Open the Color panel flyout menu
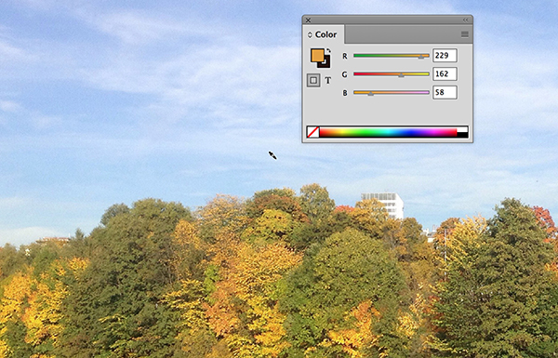Screen dimensions: 558x358 pyautogui.click(x=464, y=34)
